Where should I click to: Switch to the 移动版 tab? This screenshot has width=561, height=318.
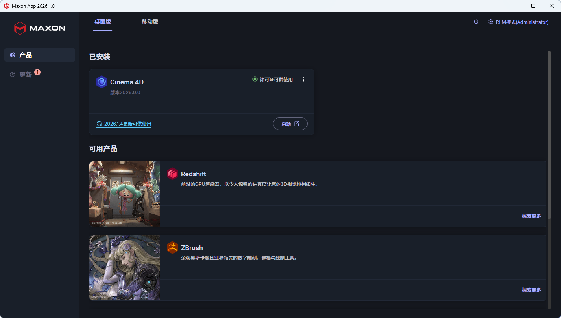(150, 22)
